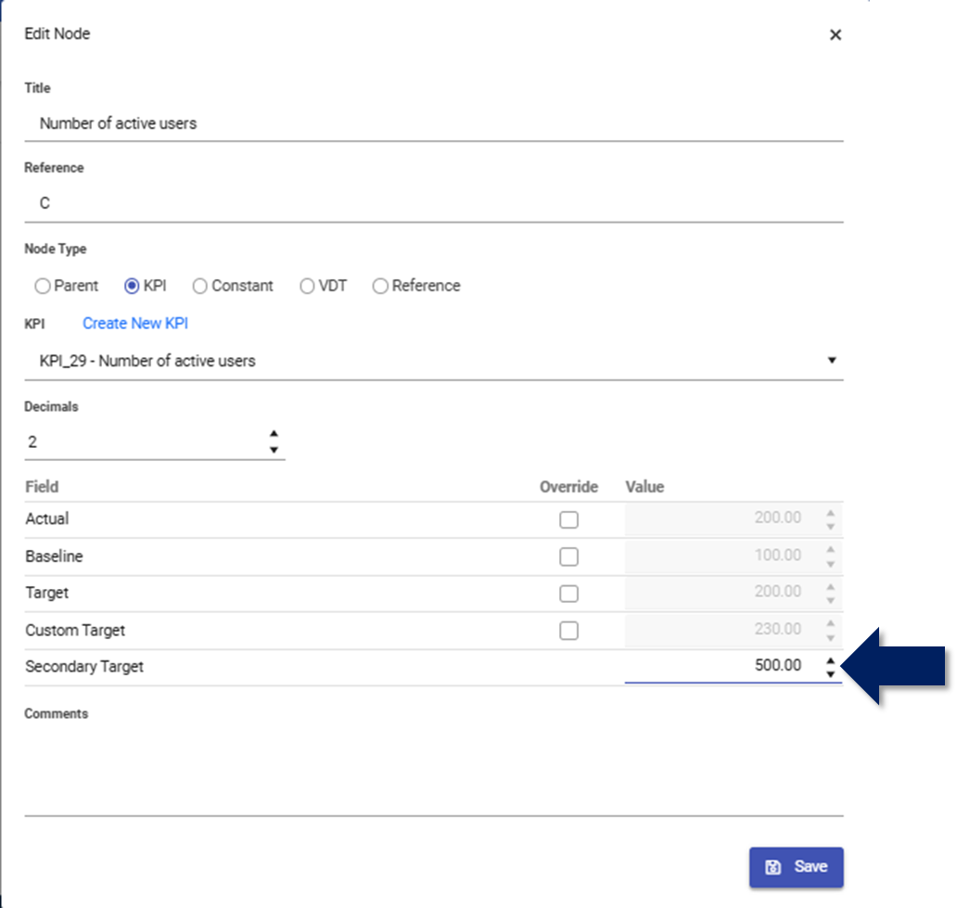Click the Reference input field
The height and width of the screenshot is (908, 957).
(x=434, y=203)
